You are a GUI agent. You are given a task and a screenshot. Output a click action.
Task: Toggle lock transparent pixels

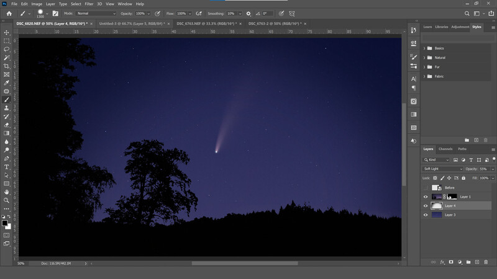click(435, 178)
